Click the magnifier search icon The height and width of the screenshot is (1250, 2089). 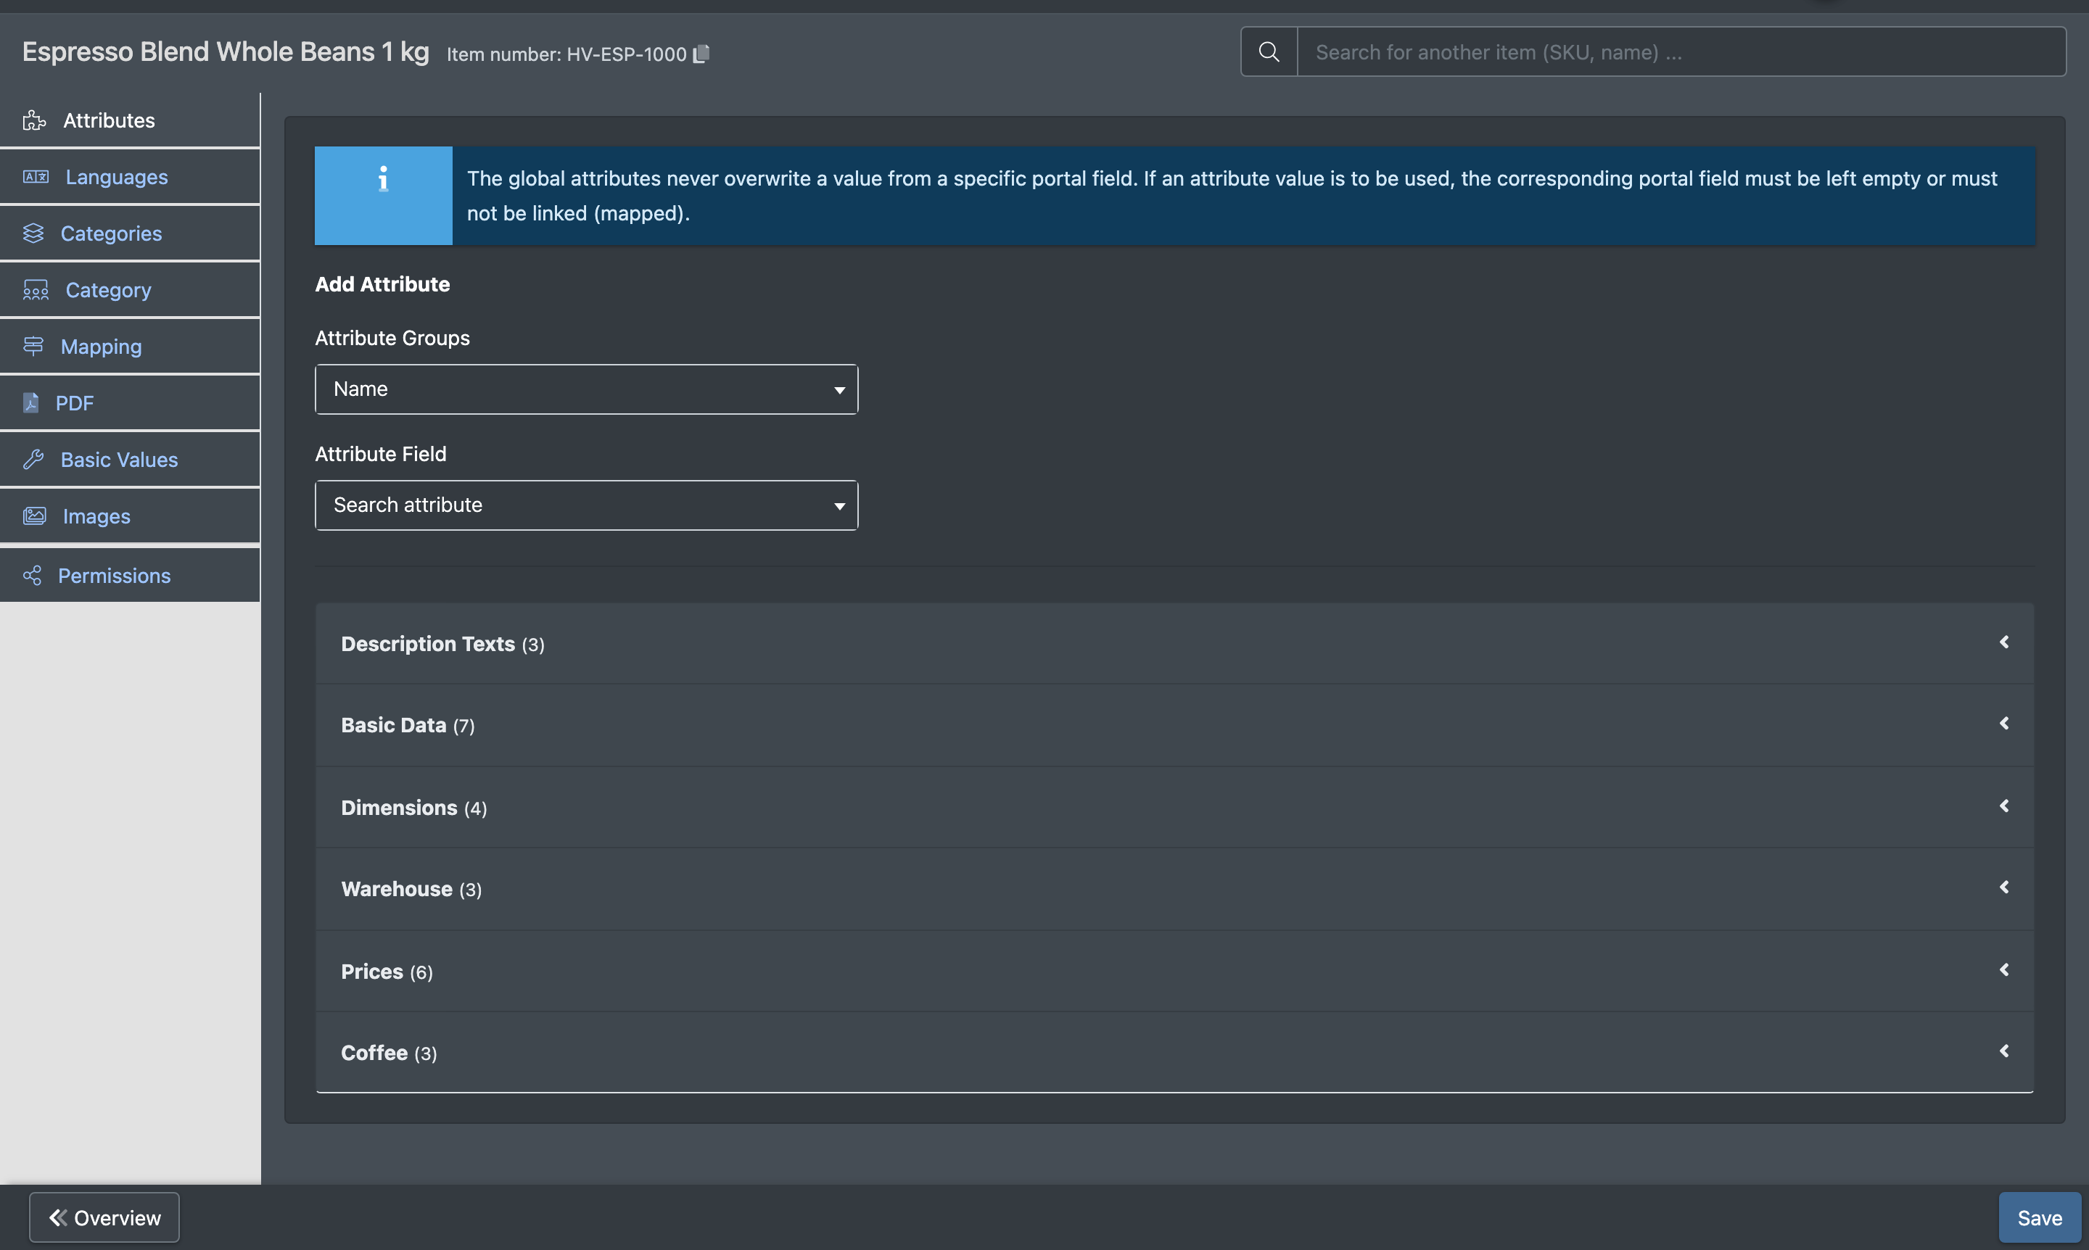click(x=1268, y=52)
